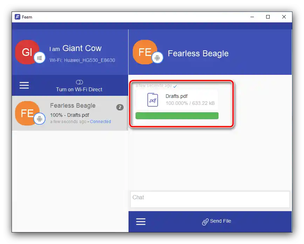Click the Giant Cow device name
The height and width of the screenshot is (244, 304).
[x=82, y=48]
